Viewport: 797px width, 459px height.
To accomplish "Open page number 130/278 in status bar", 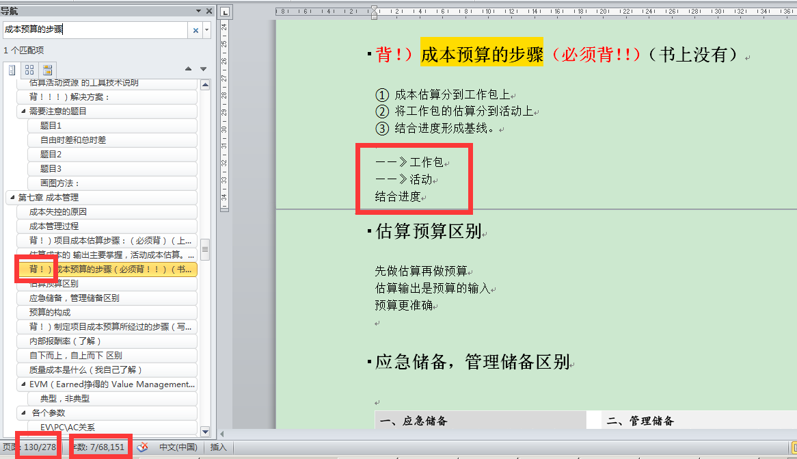I will 30,447.
